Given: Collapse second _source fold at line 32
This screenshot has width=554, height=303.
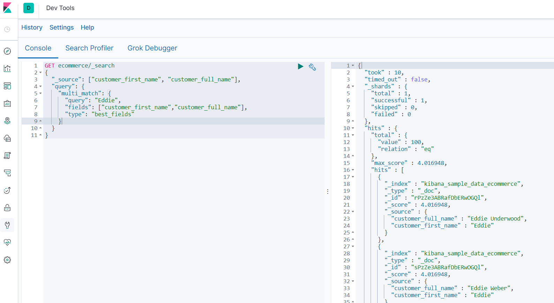Looking at the screenshot, I should click(353, 281).
